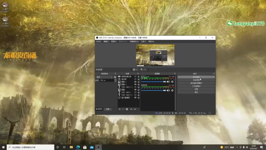Hide the 图像 2 source

pyautogui.click(x=135, y=84)
